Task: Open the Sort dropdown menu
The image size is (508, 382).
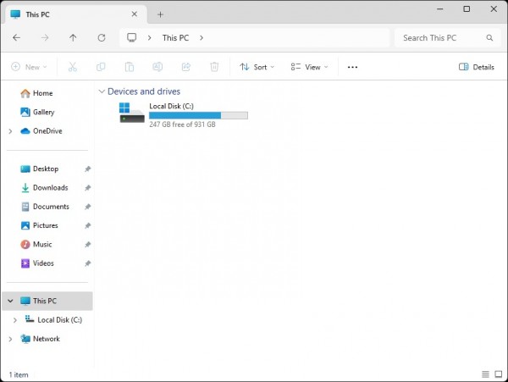Action: pos(257,67)
